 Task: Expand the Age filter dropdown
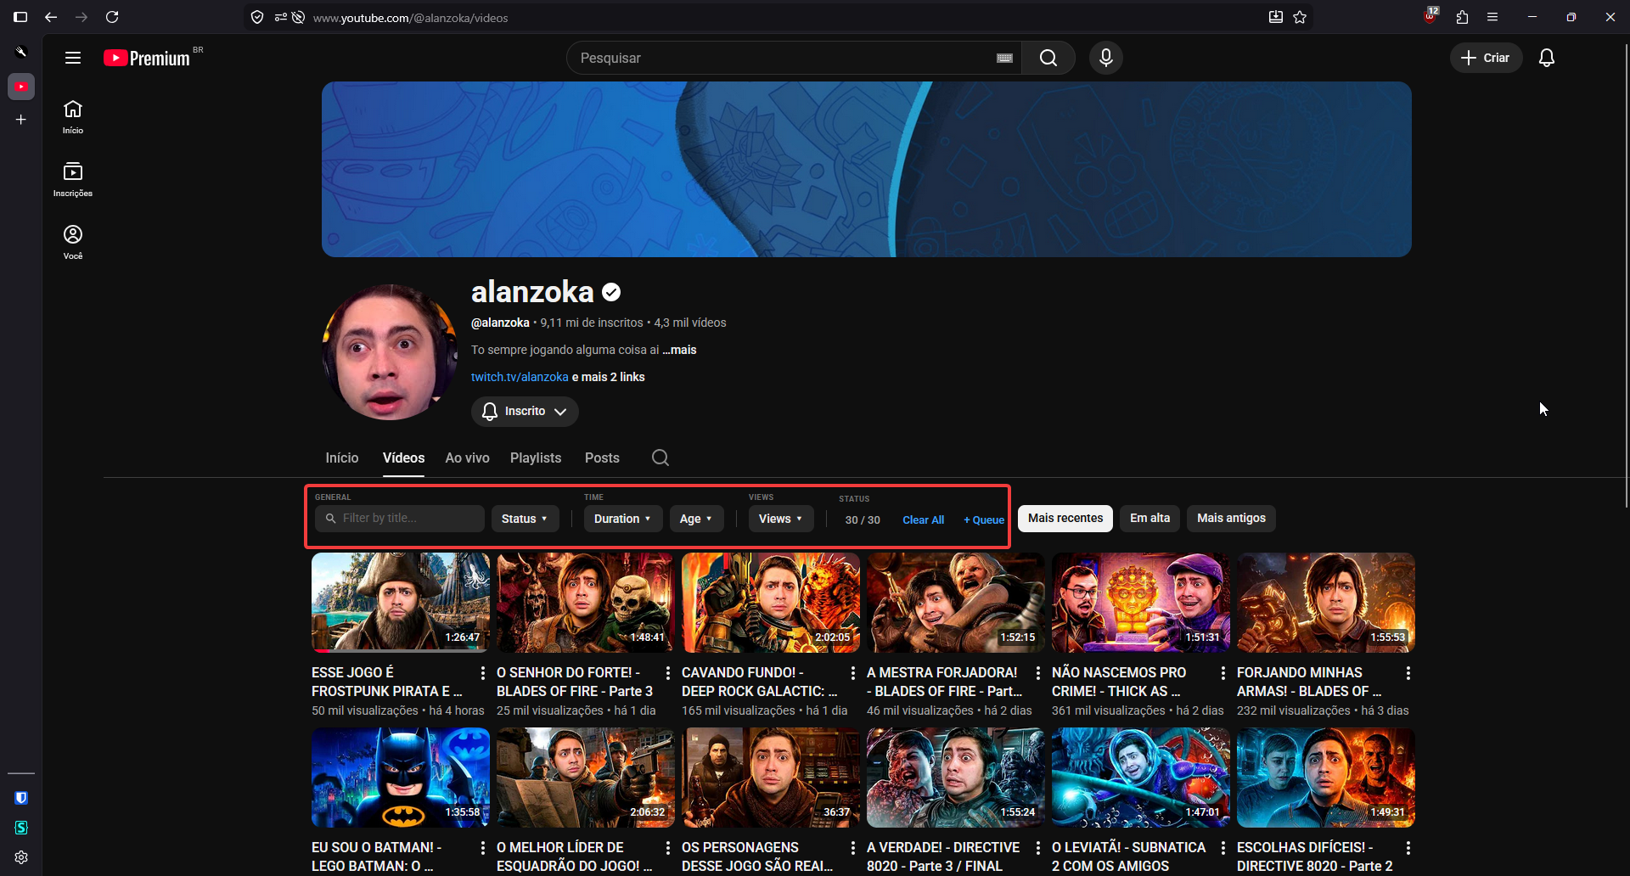point(696,519)
